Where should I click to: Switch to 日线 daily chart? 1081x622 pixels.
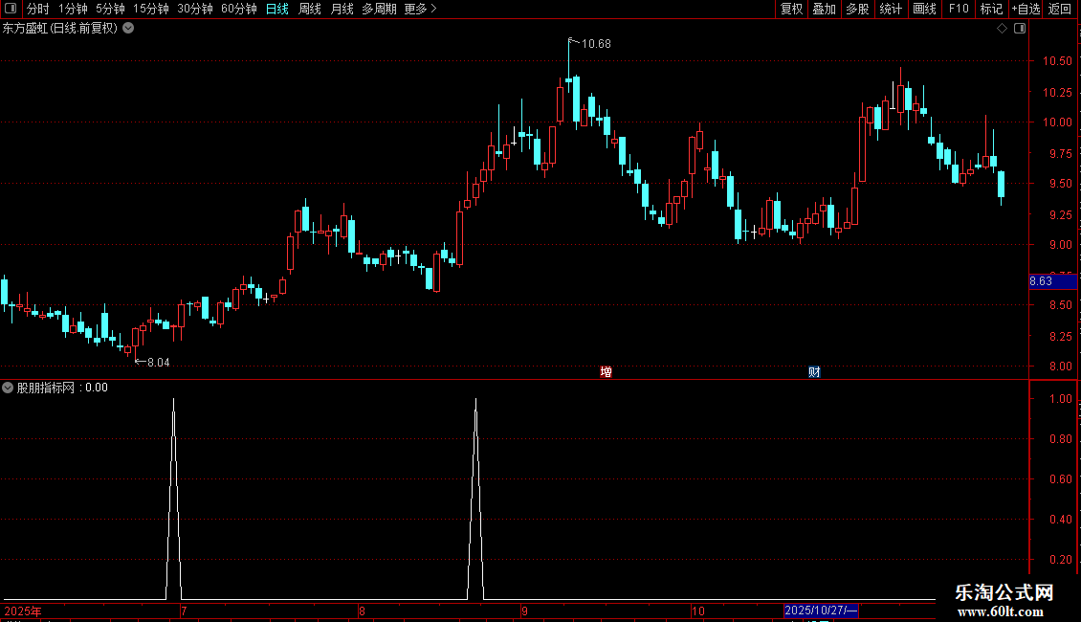click(x=277, y=9)
